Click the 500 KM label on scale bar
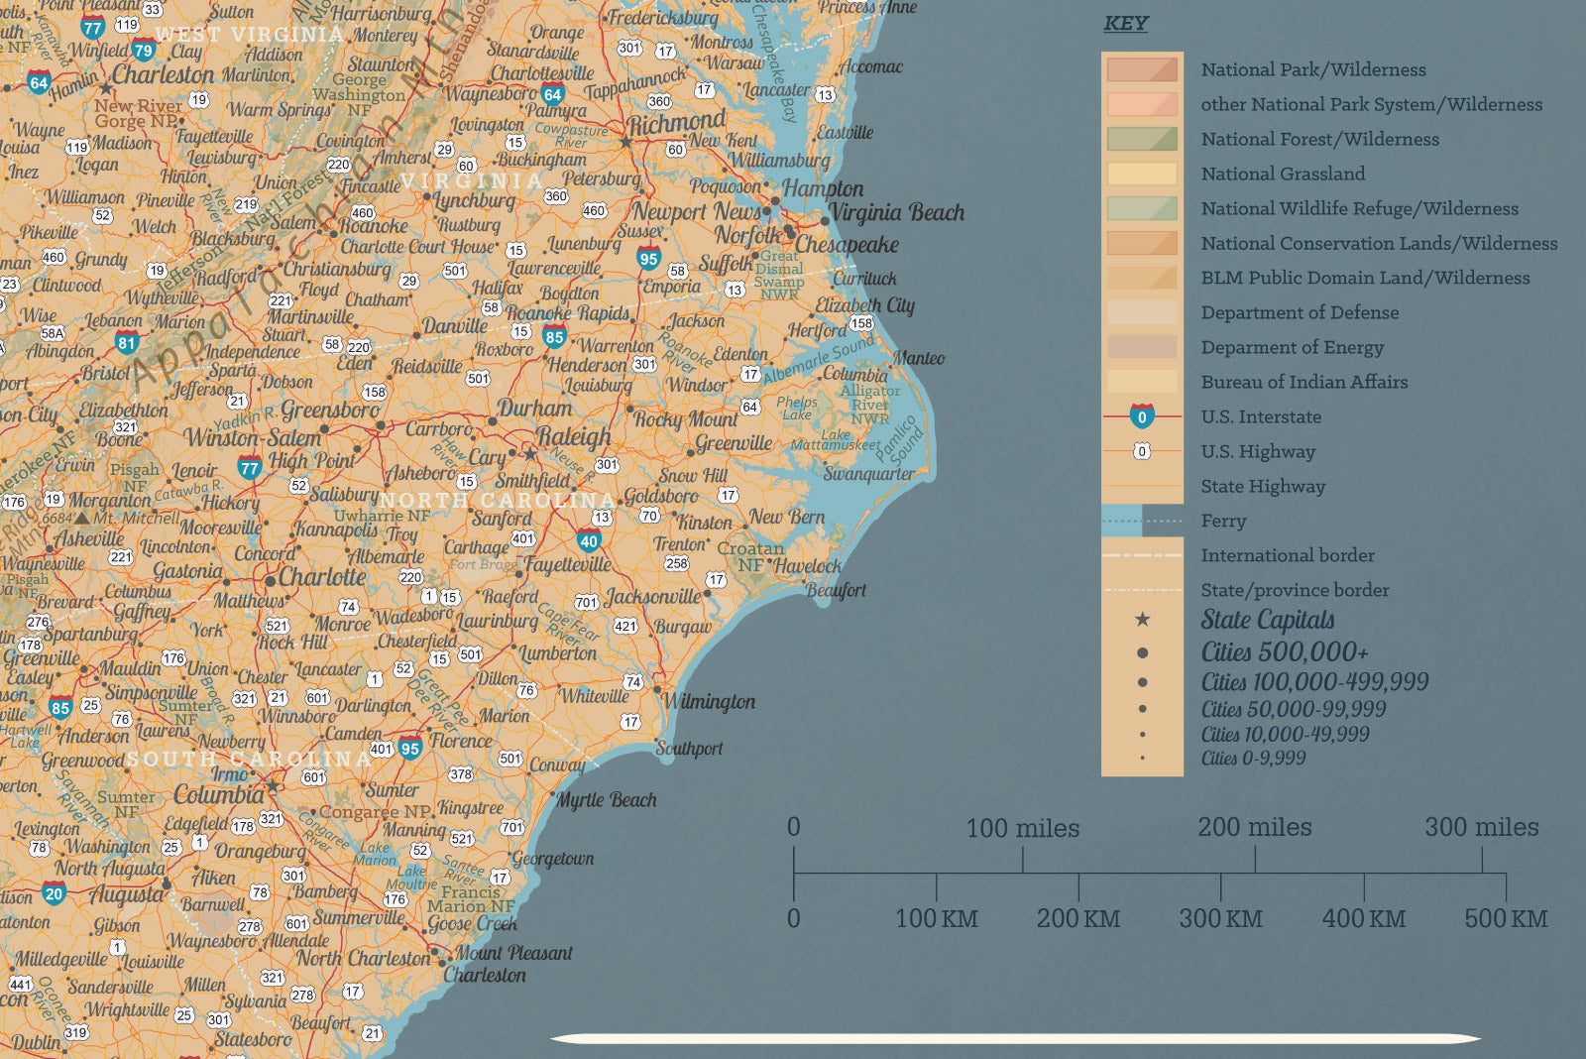The width and height of the screenshot is (1586, 1059). click(1505, 918)
